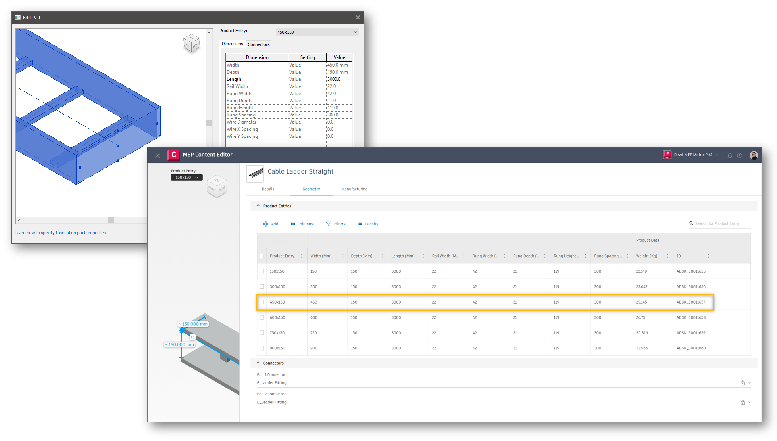The image size is (777, 441).
Task: Expand End 2 Connector dropdown arrow
Action: (750, 402)
